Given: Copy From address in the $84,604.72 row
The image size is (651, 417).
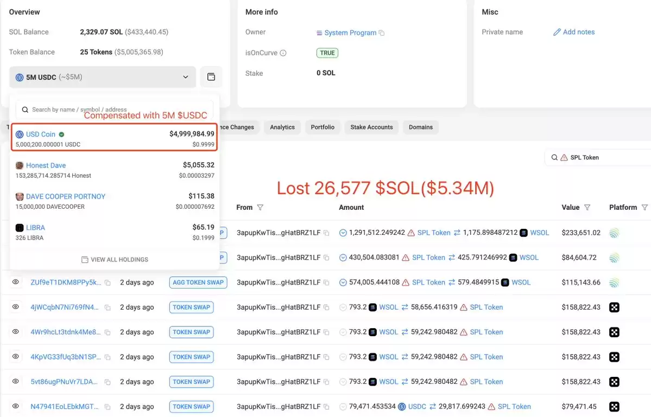Looking at the screenshot, I should pos(326,258).
